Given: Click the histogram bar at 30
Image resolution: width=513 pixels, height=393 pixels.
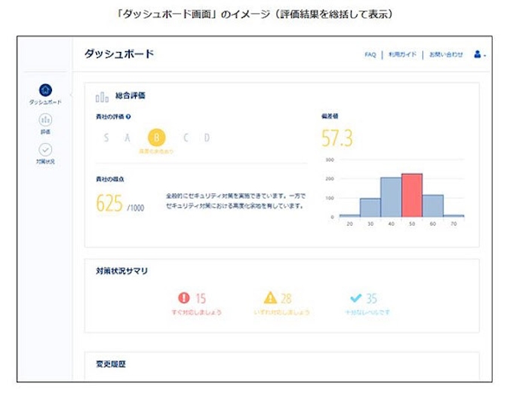Looking at the screenshot, I should click(370, 208).
